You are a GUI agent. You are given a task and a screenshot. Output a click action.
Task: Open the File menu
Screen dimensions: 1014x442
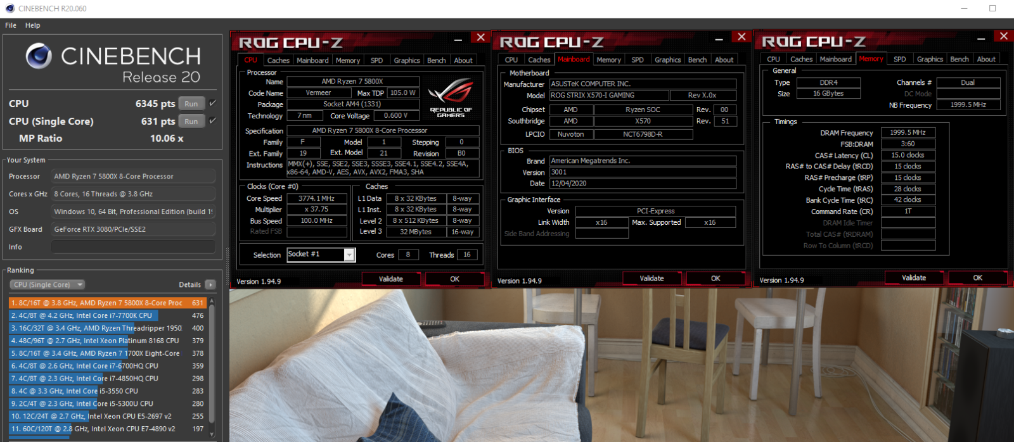(11, 25)
